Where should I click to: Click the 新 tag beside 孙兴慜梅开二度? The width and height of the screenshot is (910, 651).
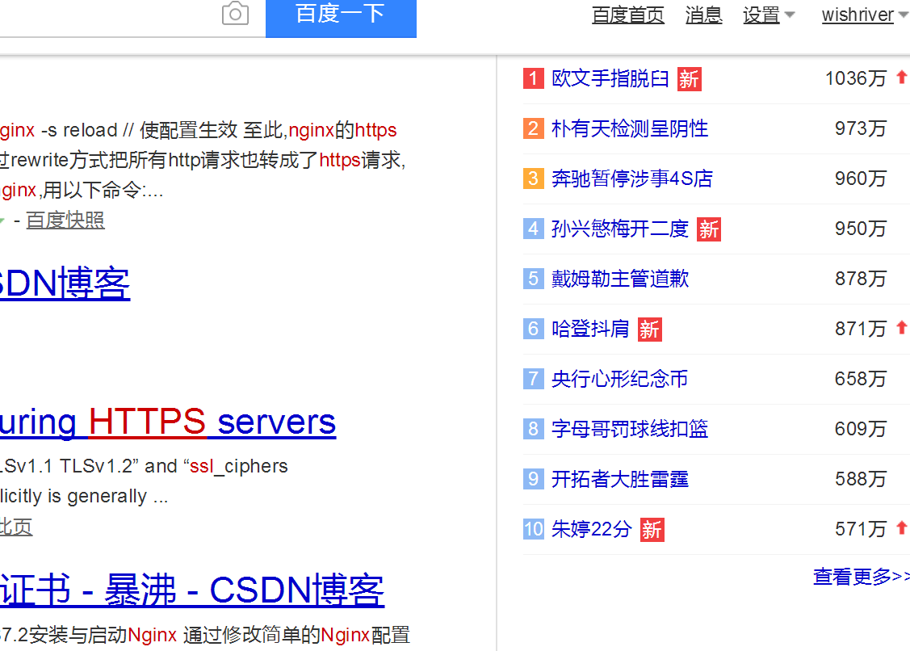(709, 229)
